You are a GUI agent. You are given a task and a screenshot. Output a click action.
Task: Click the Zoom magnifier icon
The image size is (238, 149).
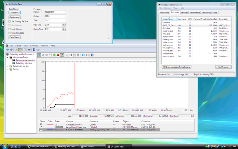coord(78,55)
